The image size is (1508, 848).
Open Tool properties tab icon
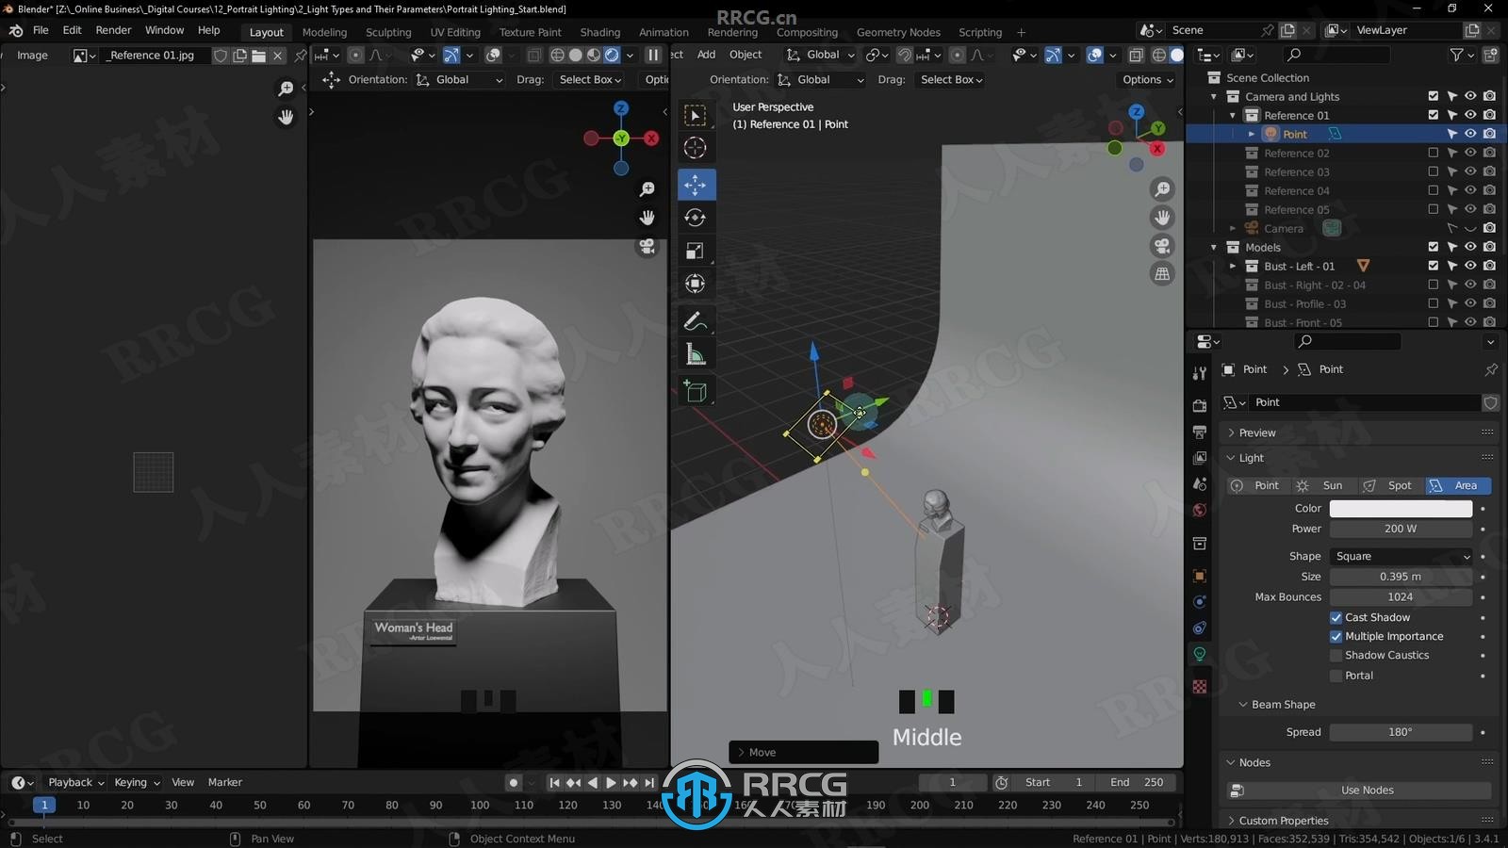click(1199, 373)
